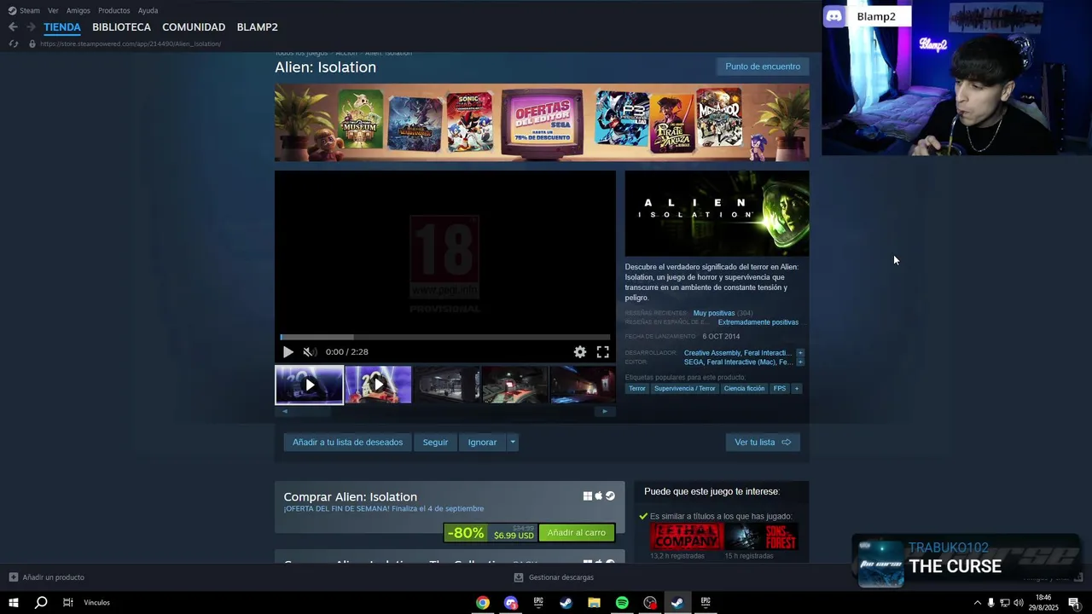Screen dimensions: 1092x614
Task: Open the Ver menu
Action: tap(53, 10)
